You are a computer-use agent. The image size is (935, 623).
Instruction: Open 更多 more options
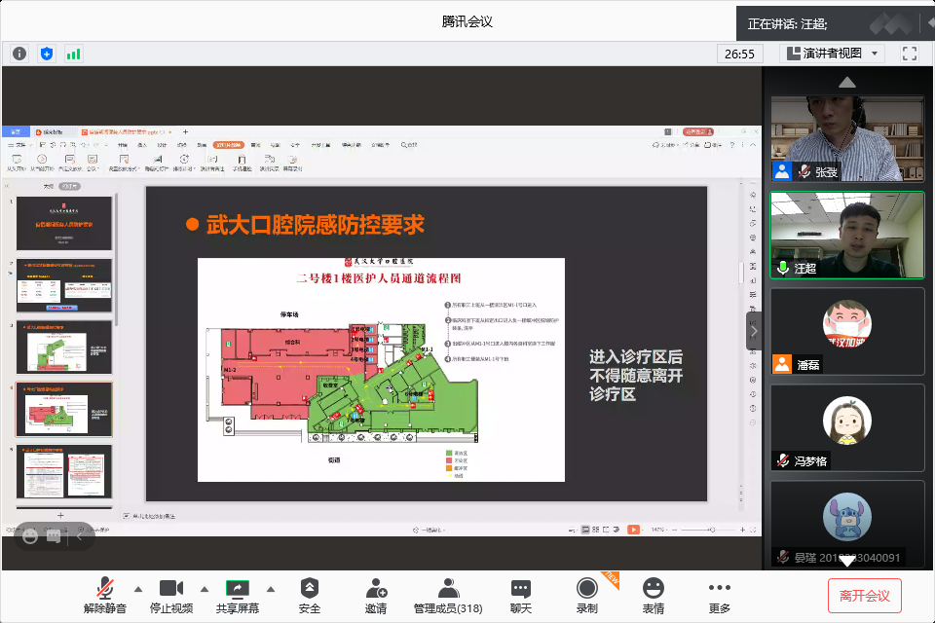click(719, 596)
